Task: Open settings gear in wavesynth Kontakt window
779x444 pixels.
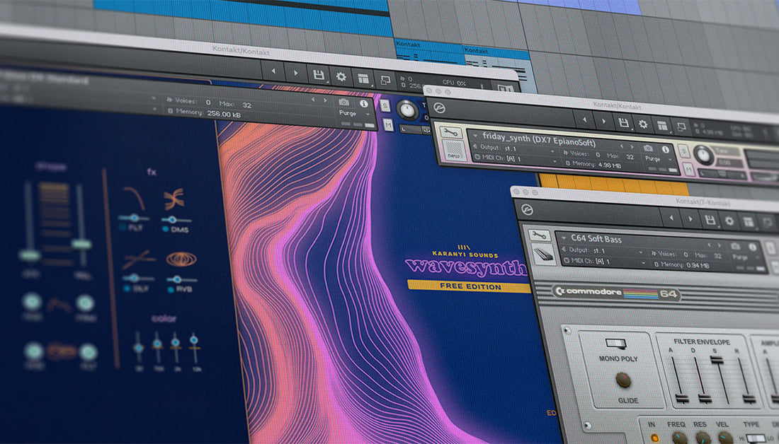Action: [x=341, y=76]
